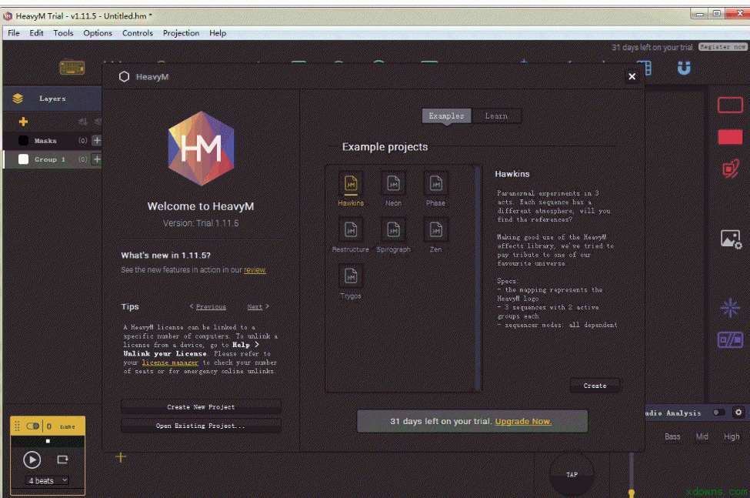Image resolution: width=750 pixels, height=498 pixels.
Task: Switch to the Learn tab
Action: click(x=496, y=116)
